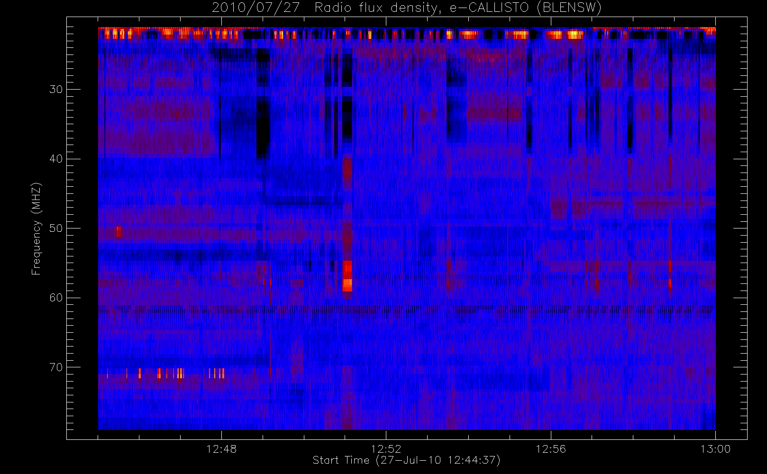This screenshot has width=767, height=474.
Task: Click the 70 frequency tick label
Action: [x=56, y=367]
